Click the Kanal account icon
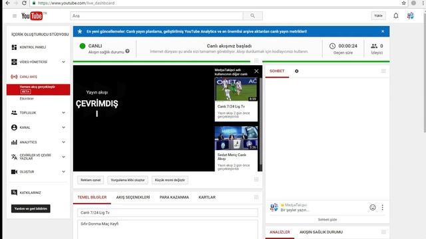 pos(14,127)
